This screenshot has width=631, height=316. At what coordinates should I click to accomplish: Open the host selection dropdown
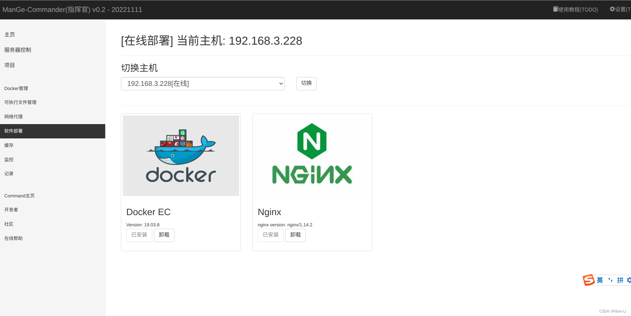203,84
